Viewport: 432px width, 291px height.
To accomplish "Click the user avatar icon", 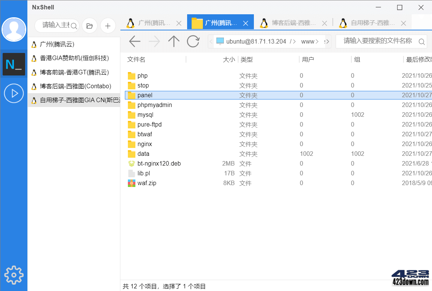I will click(x=14, y=29).
